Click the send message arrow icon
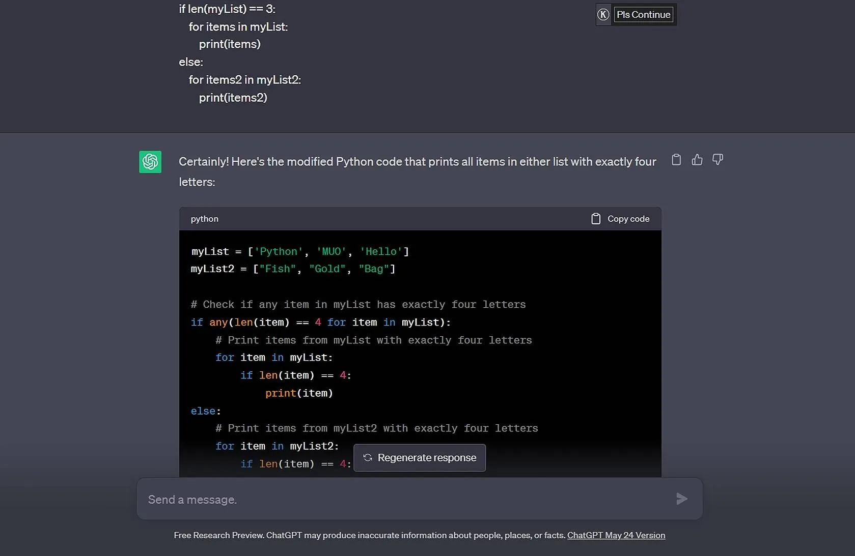 click(681, 499)
